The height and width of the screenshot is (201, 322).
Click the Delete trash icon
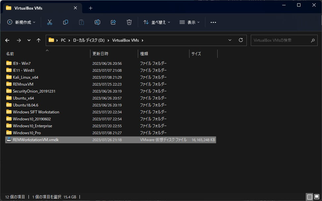pos(129,22)
